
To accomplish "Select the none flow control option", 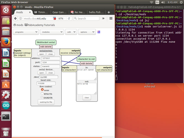I will click(42, 90).
